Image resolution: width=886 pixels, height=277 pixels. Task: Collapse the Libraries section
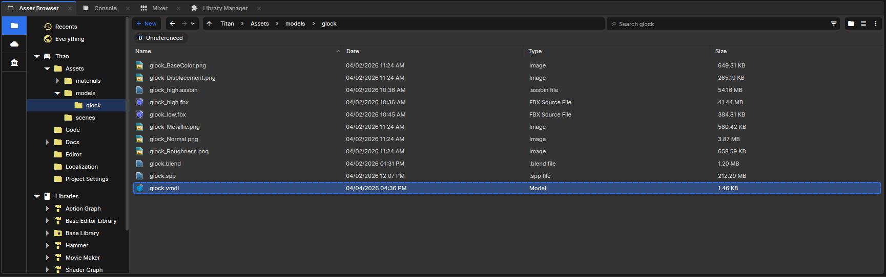(37, 196)
